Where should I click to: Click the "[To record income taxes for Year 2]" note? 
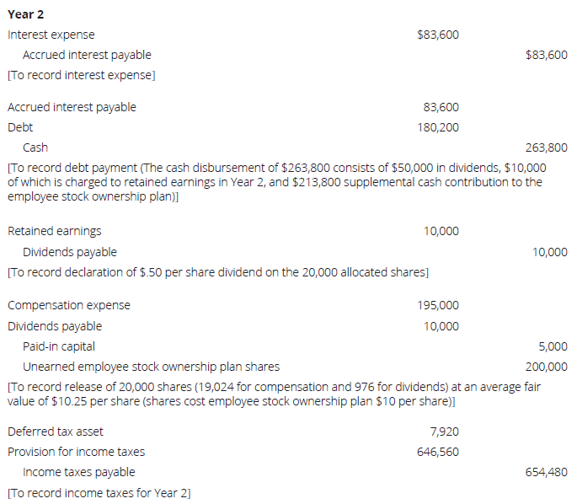point(99,493)
